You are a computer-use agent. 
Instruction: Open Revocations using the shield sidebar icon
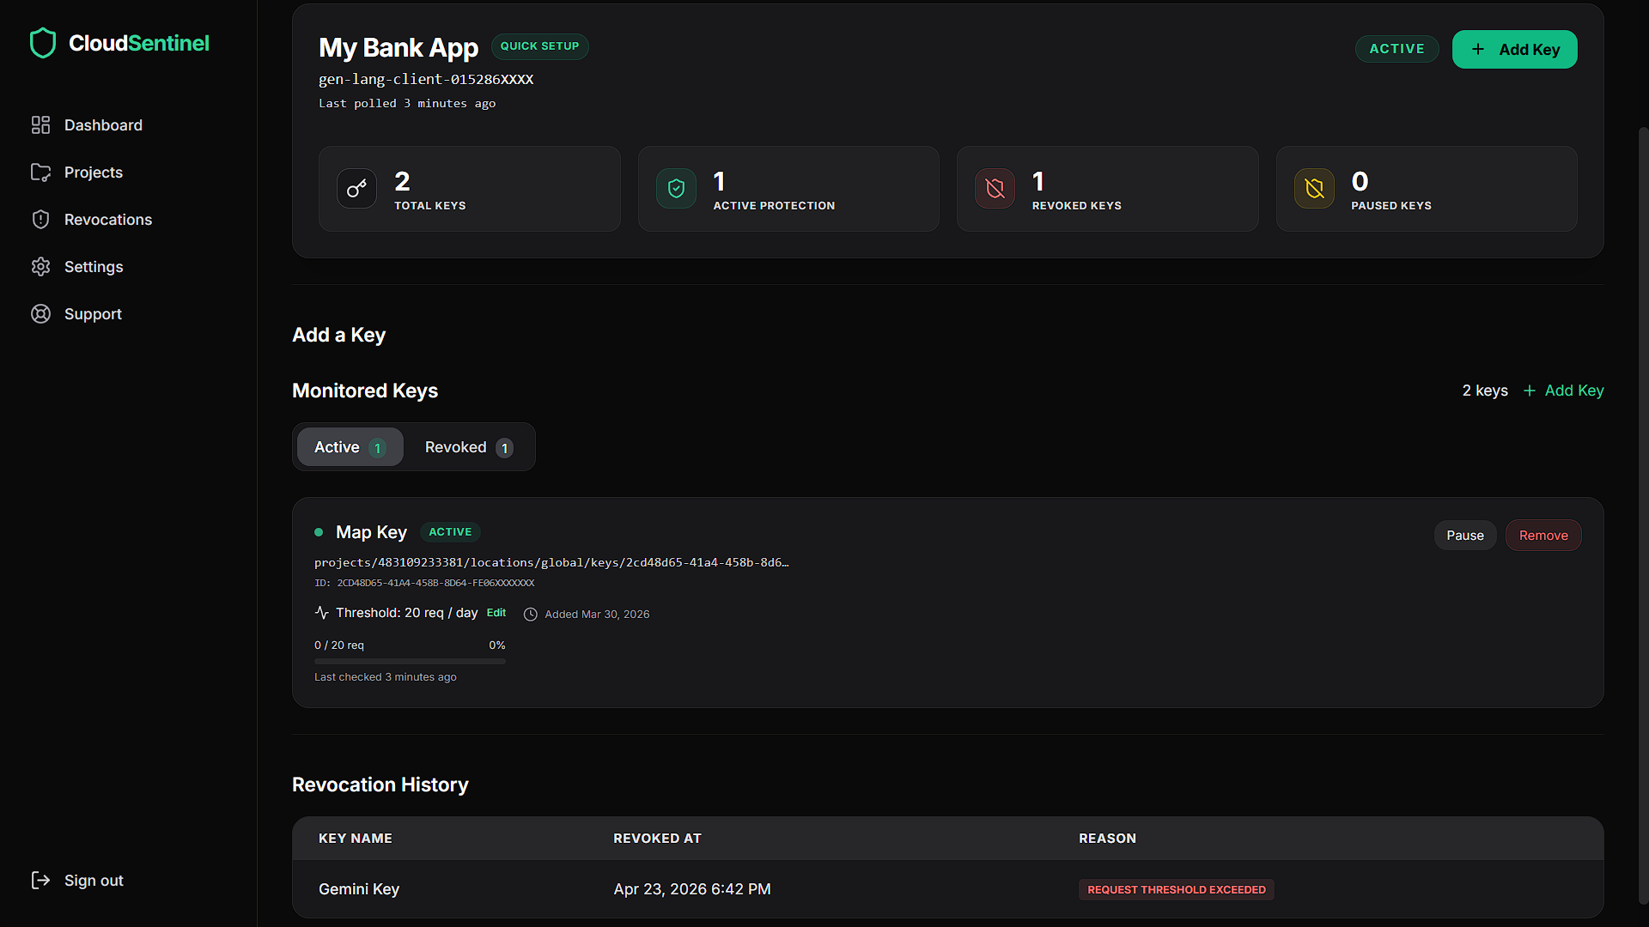click(41, 219)
